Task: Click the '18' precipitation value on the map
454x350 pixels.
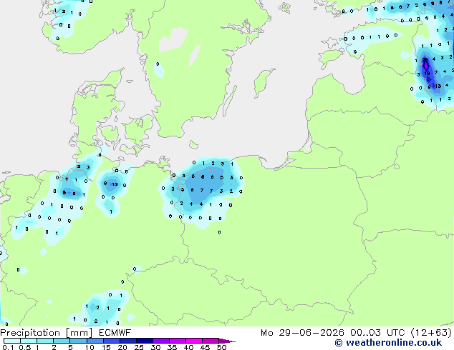Action: point(427,74)
